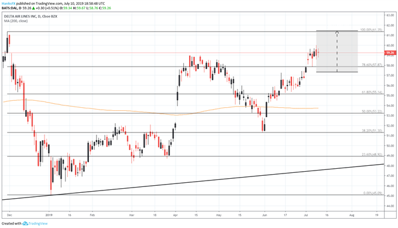
Task: Click the 23.60%(48.92) Fibonacci label
Action: pos(372,155)
